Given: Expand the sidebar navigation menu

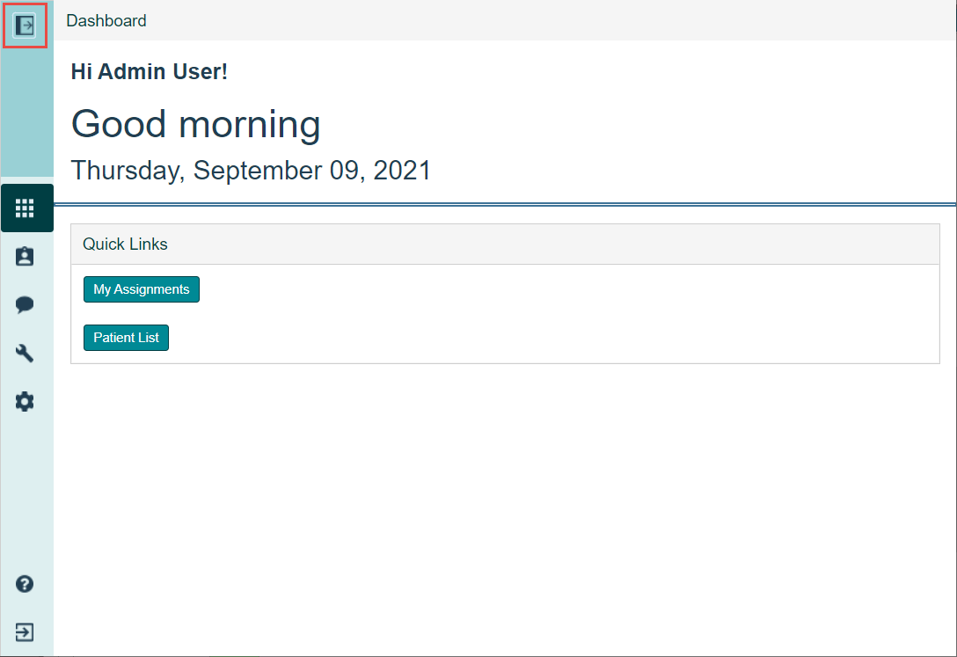Looking at the screenshot, I should [25, 25].
